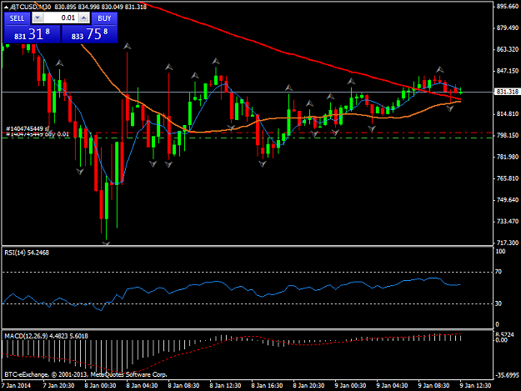Click the #1404745449 sl order label
Viewport: 521px width, 391px height.
[28, 128]
